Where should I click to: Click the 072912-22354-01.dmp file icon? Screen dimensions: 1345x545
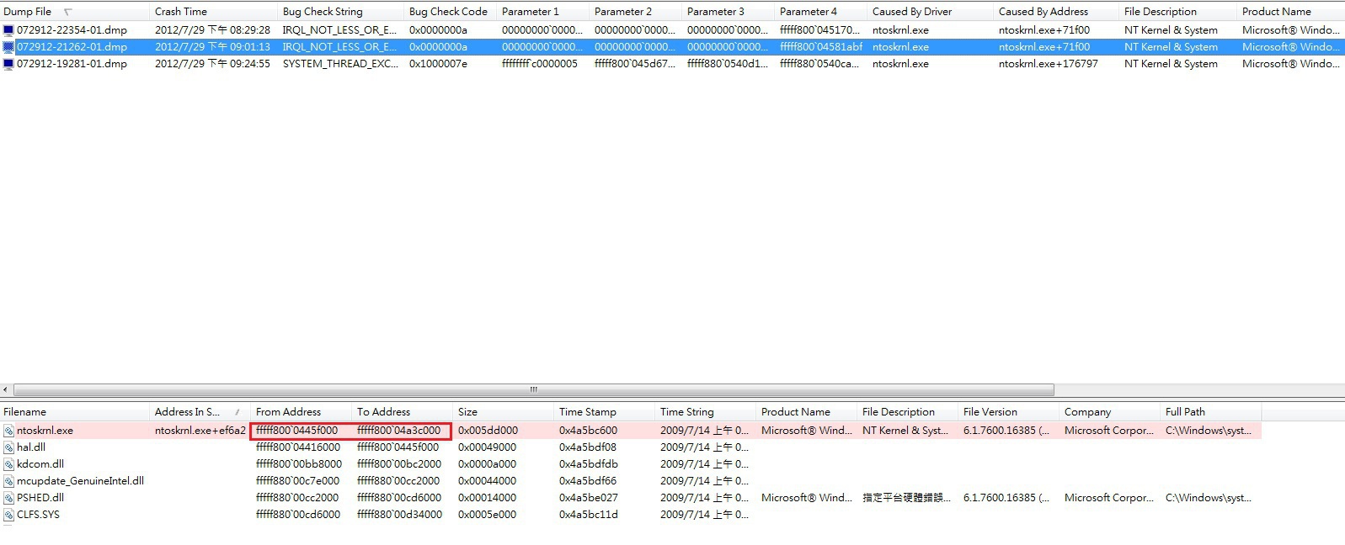[x=8, y=30]
